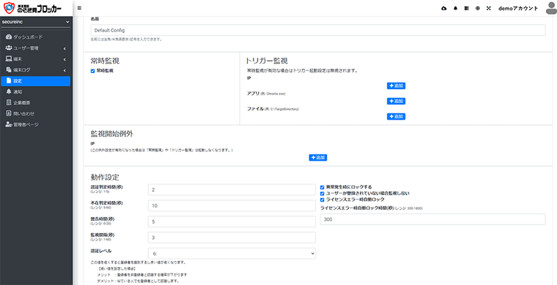
Task: Toggle the 常時監視 checkbox
Action: point(93,71)
